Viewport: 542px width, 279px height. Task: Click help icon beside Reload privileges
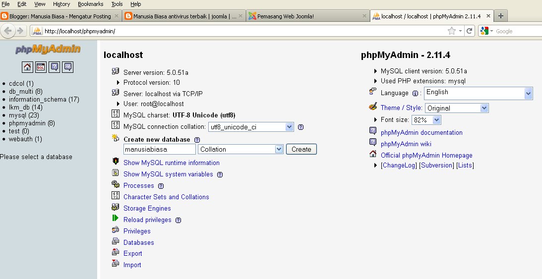(x=179, y=221)
